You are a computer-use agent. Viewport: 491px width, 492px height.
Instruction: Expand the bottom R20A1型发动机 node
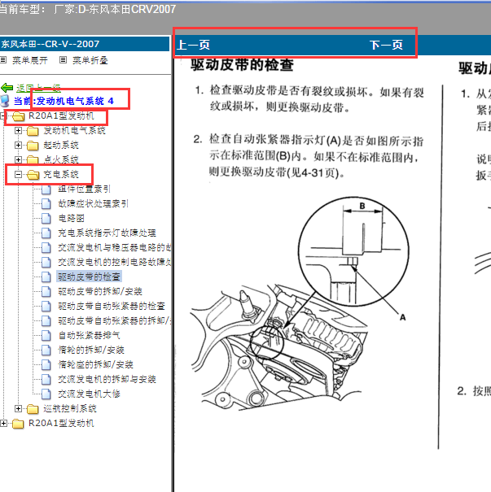click(3, 424)
